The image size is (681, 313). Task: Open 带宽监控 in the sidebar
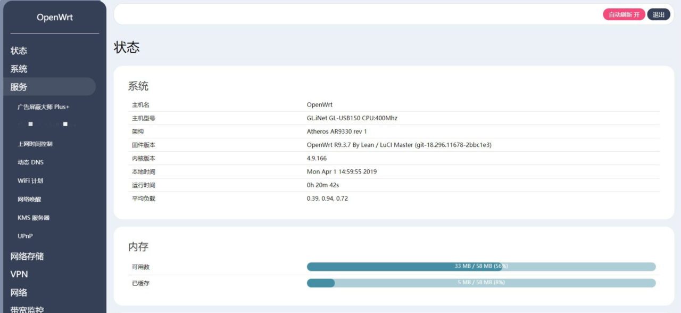(x=27, y=309)
